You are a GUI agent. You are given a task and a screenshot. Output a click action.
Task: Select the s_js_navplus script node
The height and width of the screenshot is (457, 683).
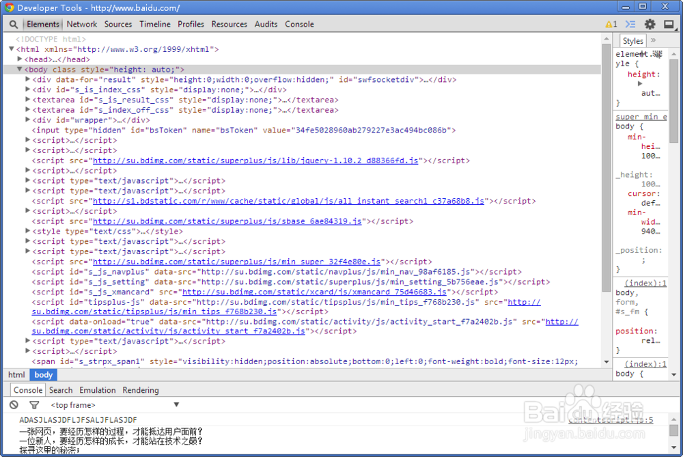pos(277,271)
